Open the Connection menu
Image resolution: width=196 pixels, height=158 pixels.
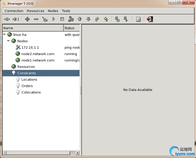click(14, 11)
